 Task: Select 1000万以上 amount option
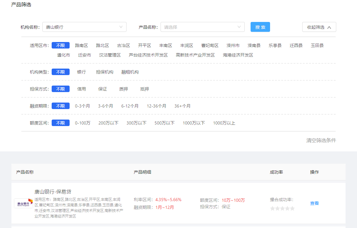tap(223, 123)
